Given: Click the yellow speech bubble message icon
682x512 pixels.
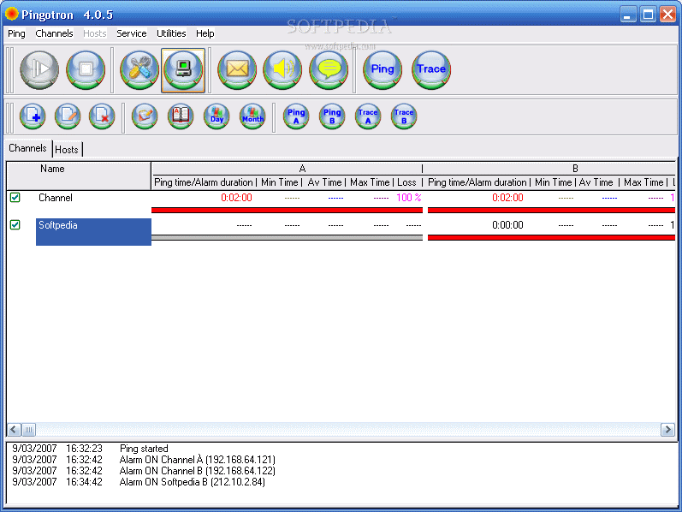Looking at the screenshot, I should tap(329, 69).
